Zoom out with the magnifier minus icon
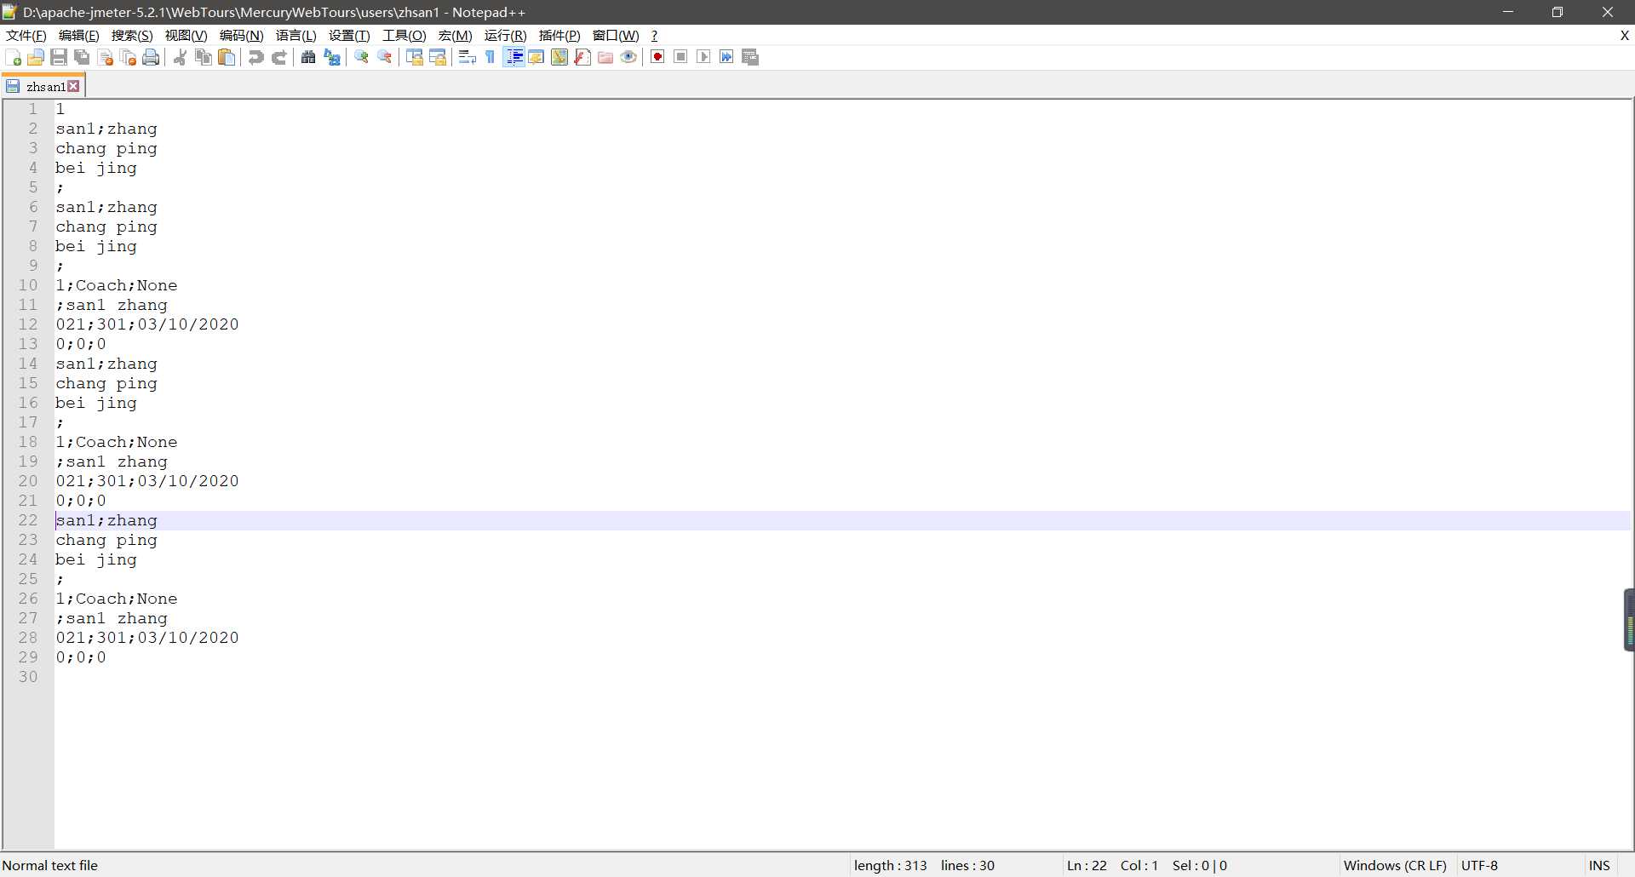 tap(385, 57)
